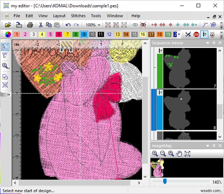Open the Stitches menu

tap(78, 16)
